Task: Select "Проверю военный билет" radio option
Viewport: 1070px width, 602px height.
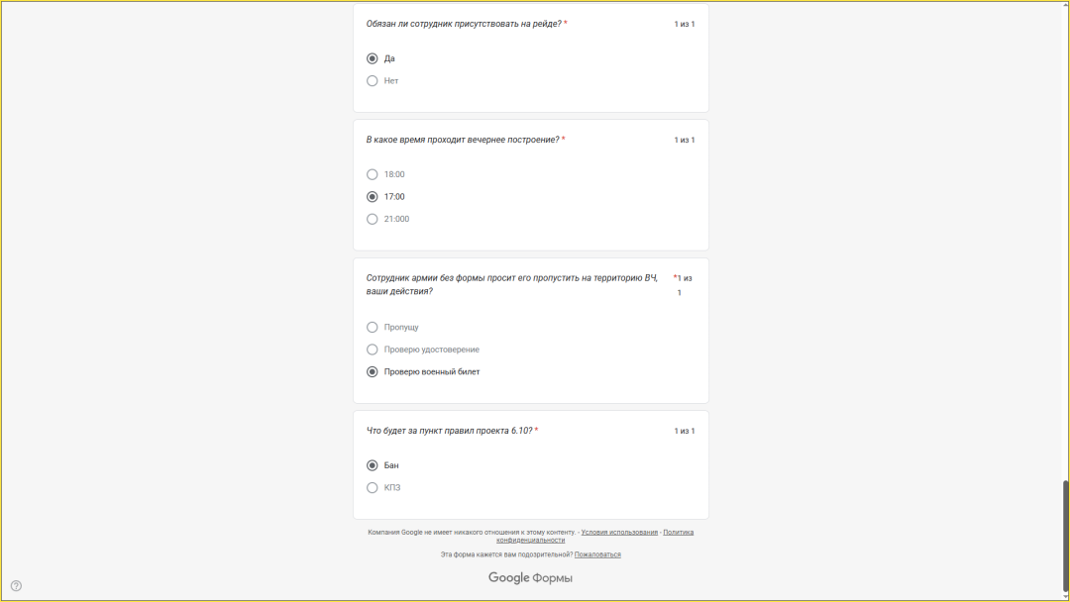Action: 373,372
